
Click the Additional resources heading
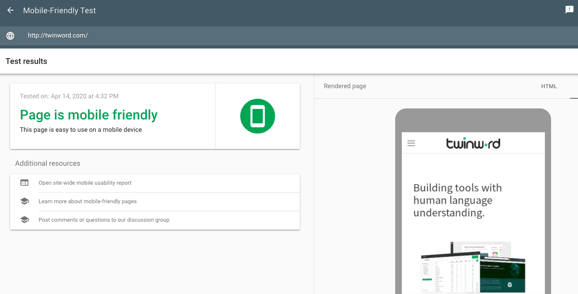tap(48, 164)
